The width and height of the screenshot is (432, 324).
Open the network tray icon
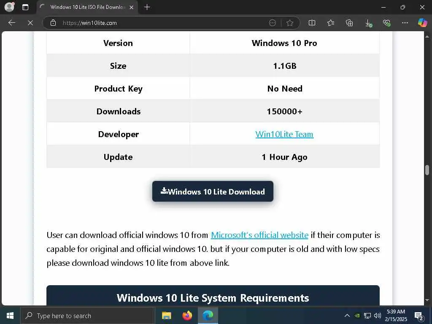367,316
